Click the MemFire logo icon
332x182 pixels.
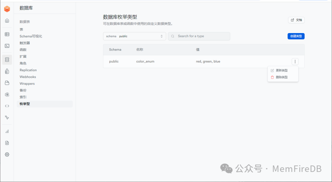(x=7, y=9)
